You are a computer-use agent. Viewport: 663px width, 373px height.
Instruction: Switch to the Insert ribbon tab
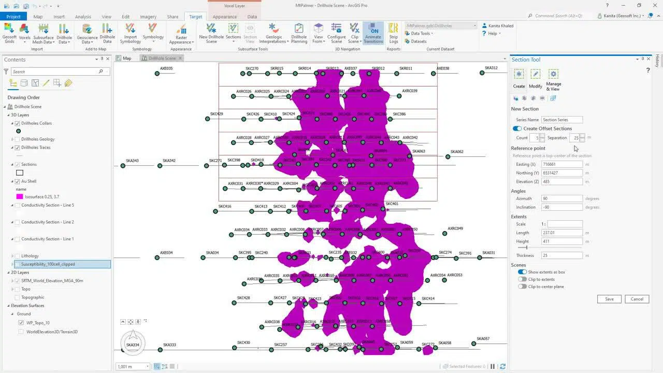59,17
